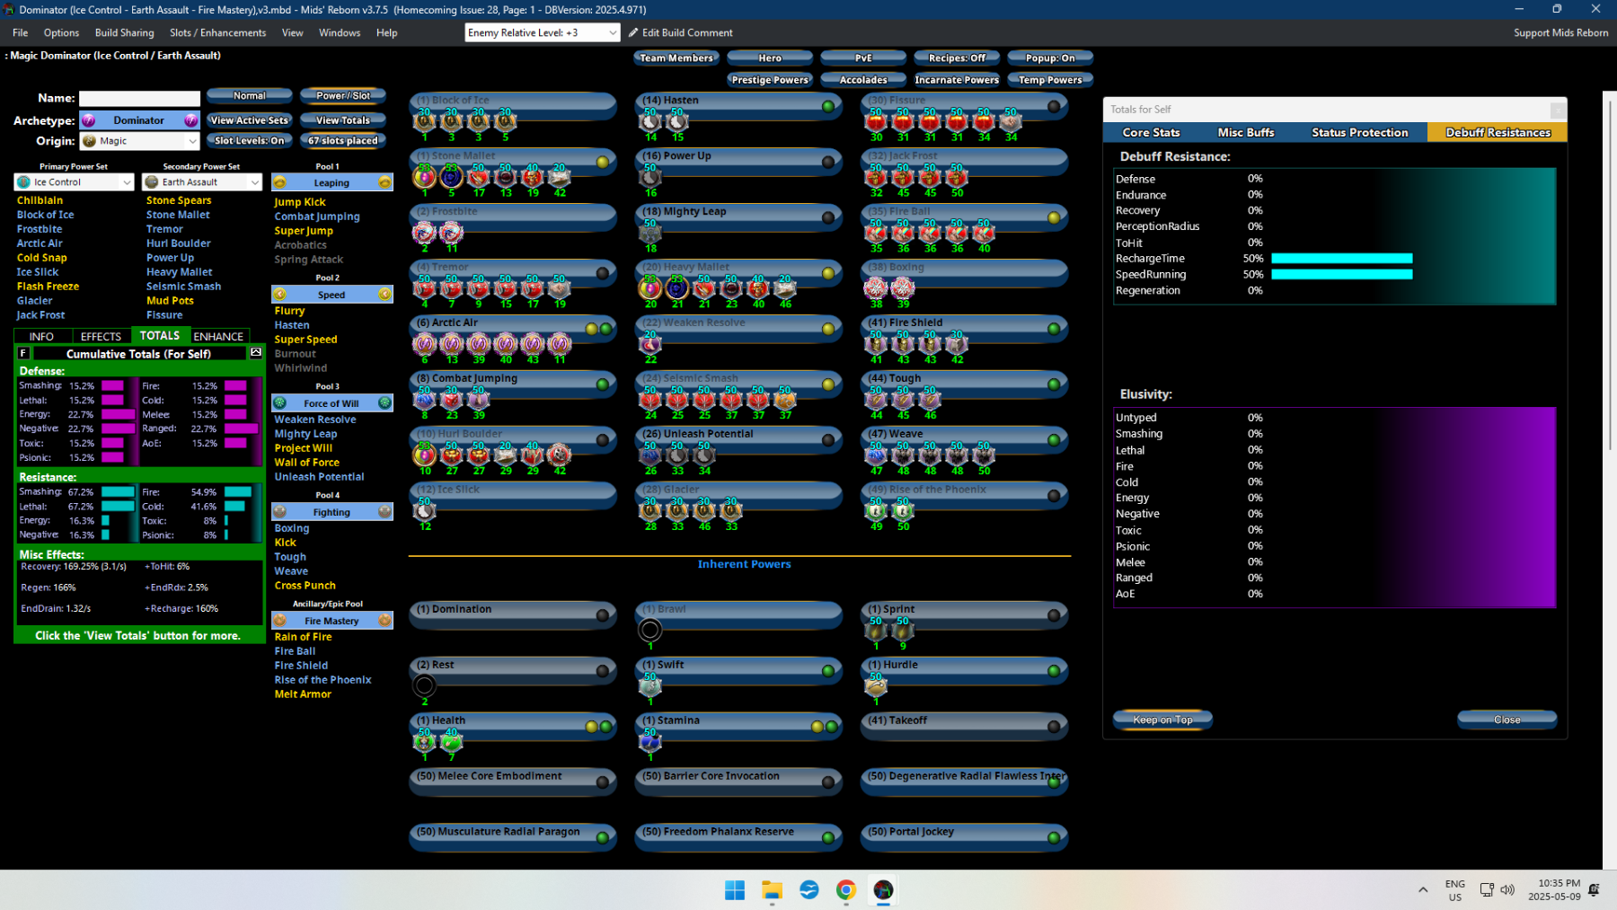Click the Team Members button

pyautogui.click(x=676, y=58)
